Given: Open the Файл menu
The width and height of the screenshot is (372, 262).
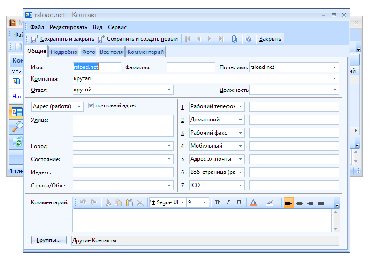Looking at the screenshot, I should (x=37, y=27).
